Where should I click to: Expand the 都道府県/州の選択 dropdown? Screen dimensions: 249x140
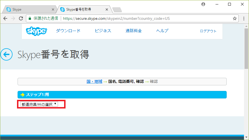coord(39,104)
